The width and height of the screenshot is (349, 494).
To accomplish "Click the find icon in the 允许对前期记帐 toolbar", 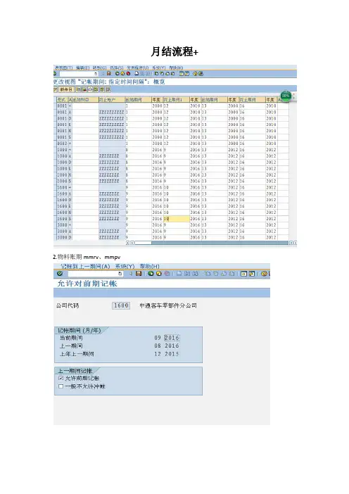I will (186, 274).
